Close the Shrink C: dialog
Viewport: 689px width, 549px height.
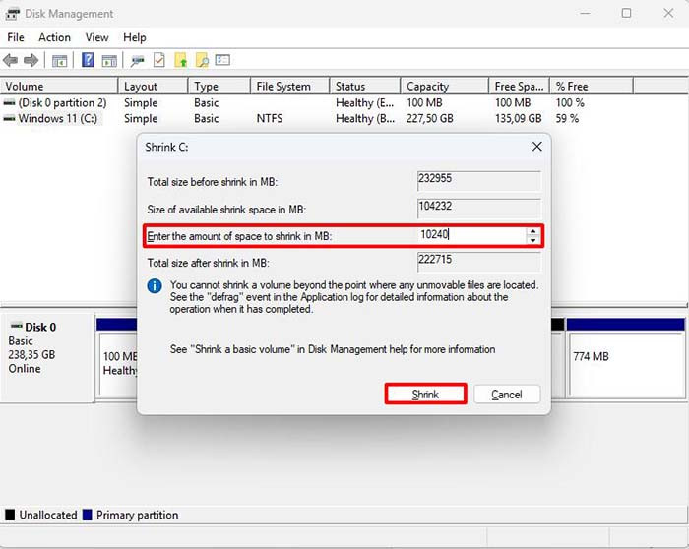(x=536, y=147)
